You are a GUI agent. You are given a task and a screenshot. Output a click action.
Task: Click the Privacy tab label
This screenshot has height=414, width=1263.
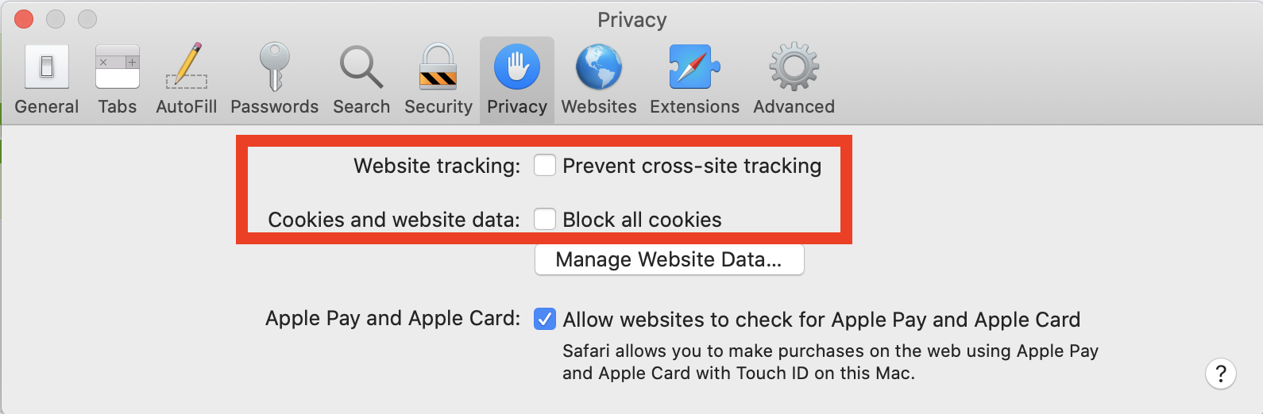(517, 106)
